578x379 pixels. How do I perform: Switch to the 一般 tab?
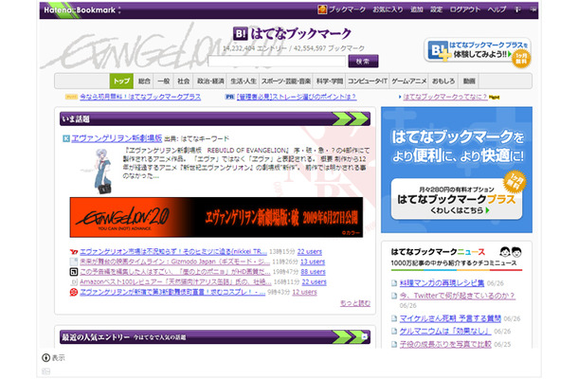163,81
